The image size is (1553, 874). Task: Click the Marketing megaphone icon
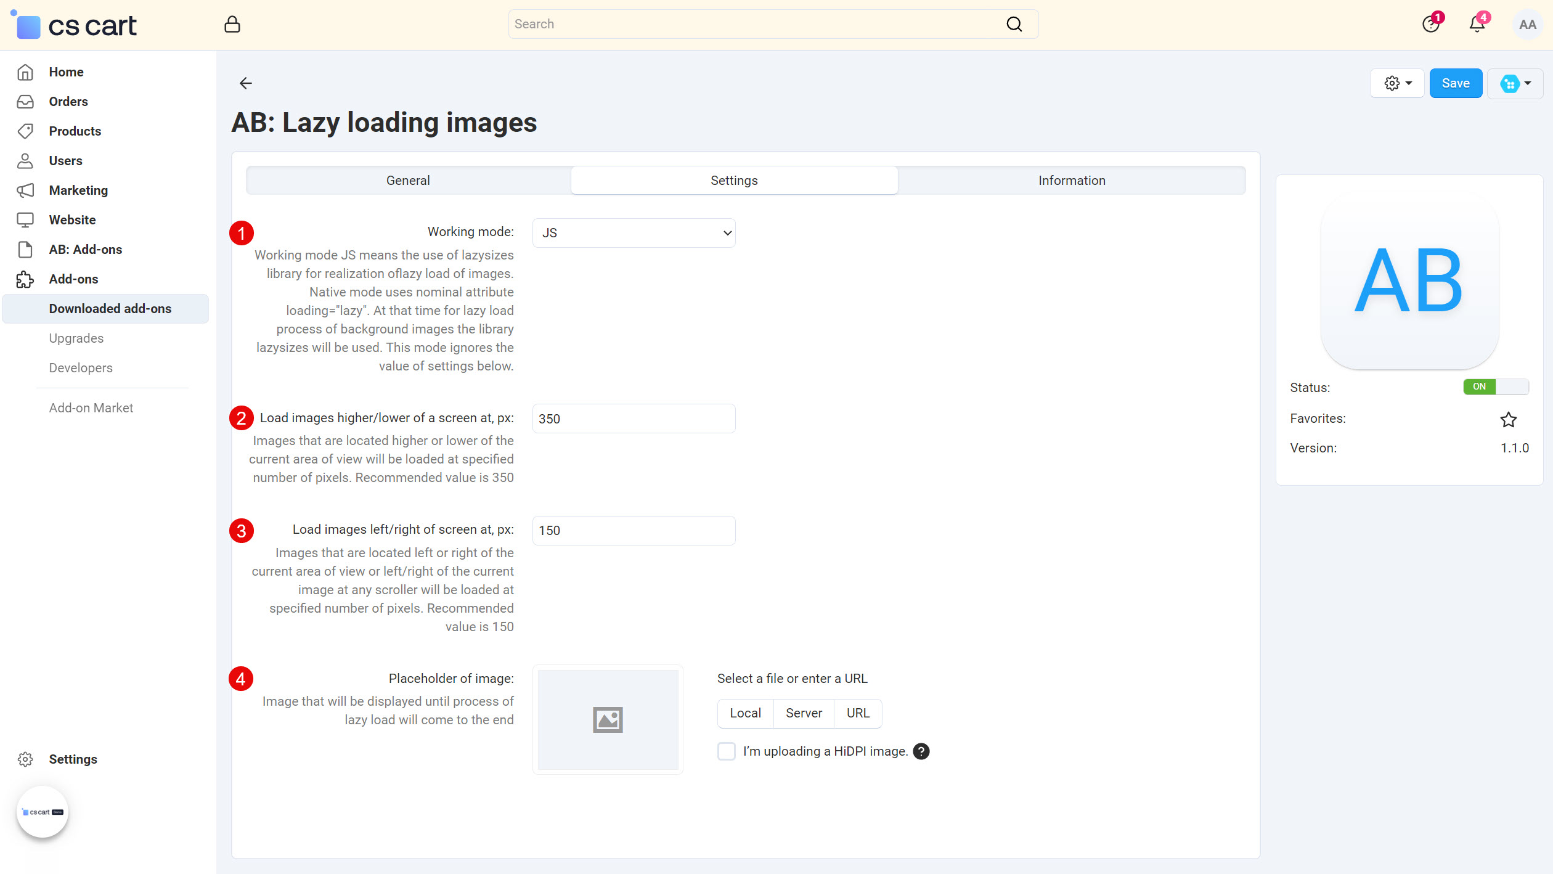click(25, 190)
